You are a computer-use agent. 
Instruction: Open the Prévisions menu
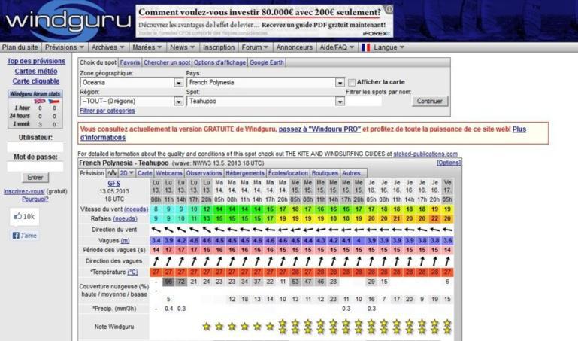[65, 47]
